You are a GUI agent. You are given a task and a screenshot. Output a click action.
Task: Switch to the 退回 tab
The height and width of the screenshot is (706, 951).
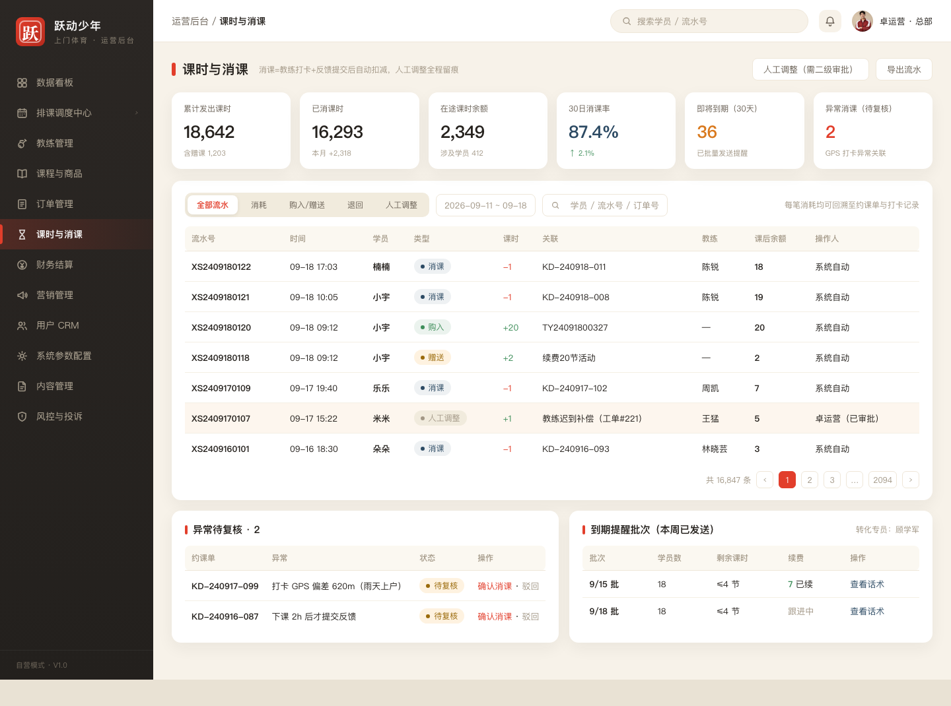(355, 205)
